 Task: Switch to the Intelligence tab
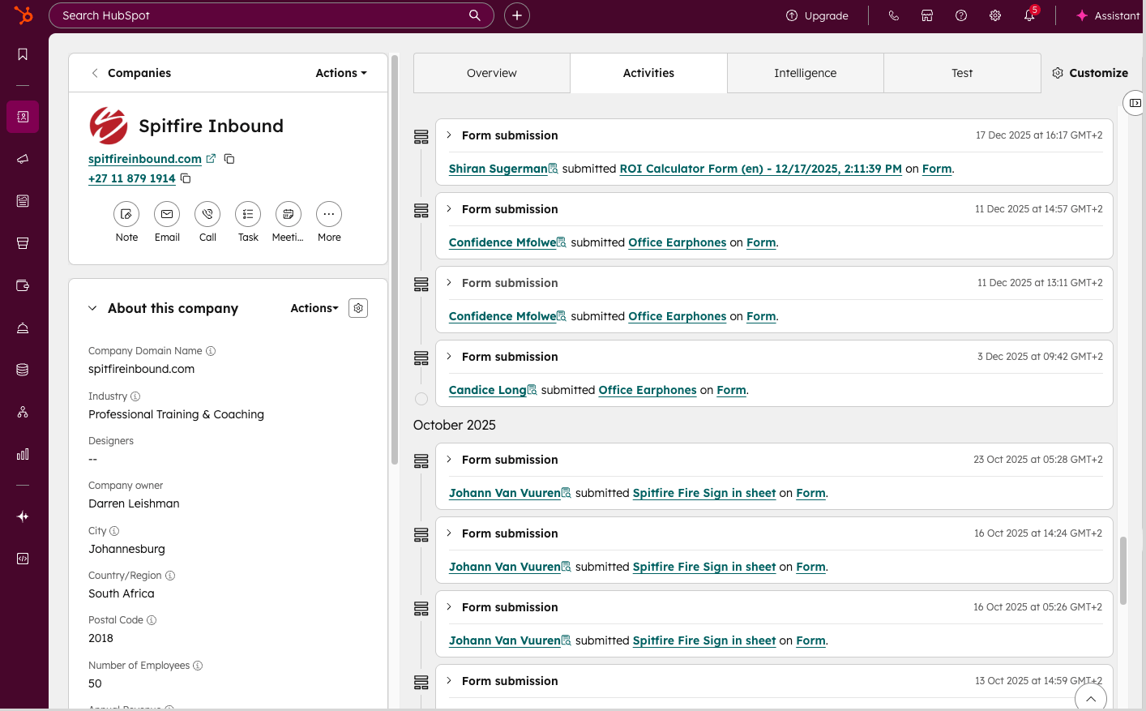click(805, 73)
